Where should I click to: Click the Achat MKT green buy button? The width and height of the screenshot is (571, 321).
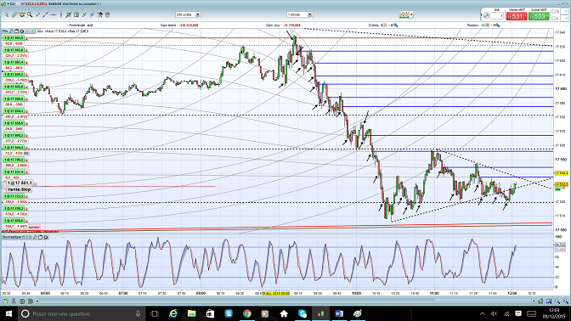pos(539,16)
